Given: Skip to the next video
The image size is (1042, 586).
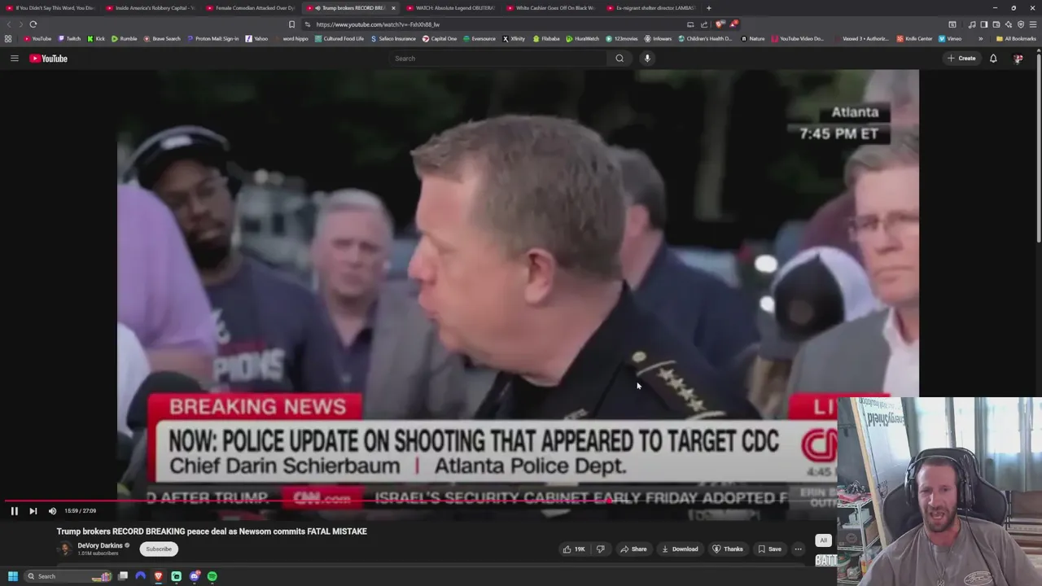Looking at the screenshot, I should click(33, 511).
